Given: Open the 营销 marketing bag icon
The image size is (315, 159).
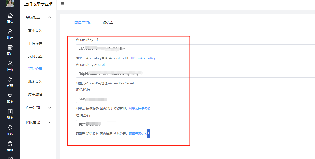Looking at the screenshot, I should coord(10,144).
